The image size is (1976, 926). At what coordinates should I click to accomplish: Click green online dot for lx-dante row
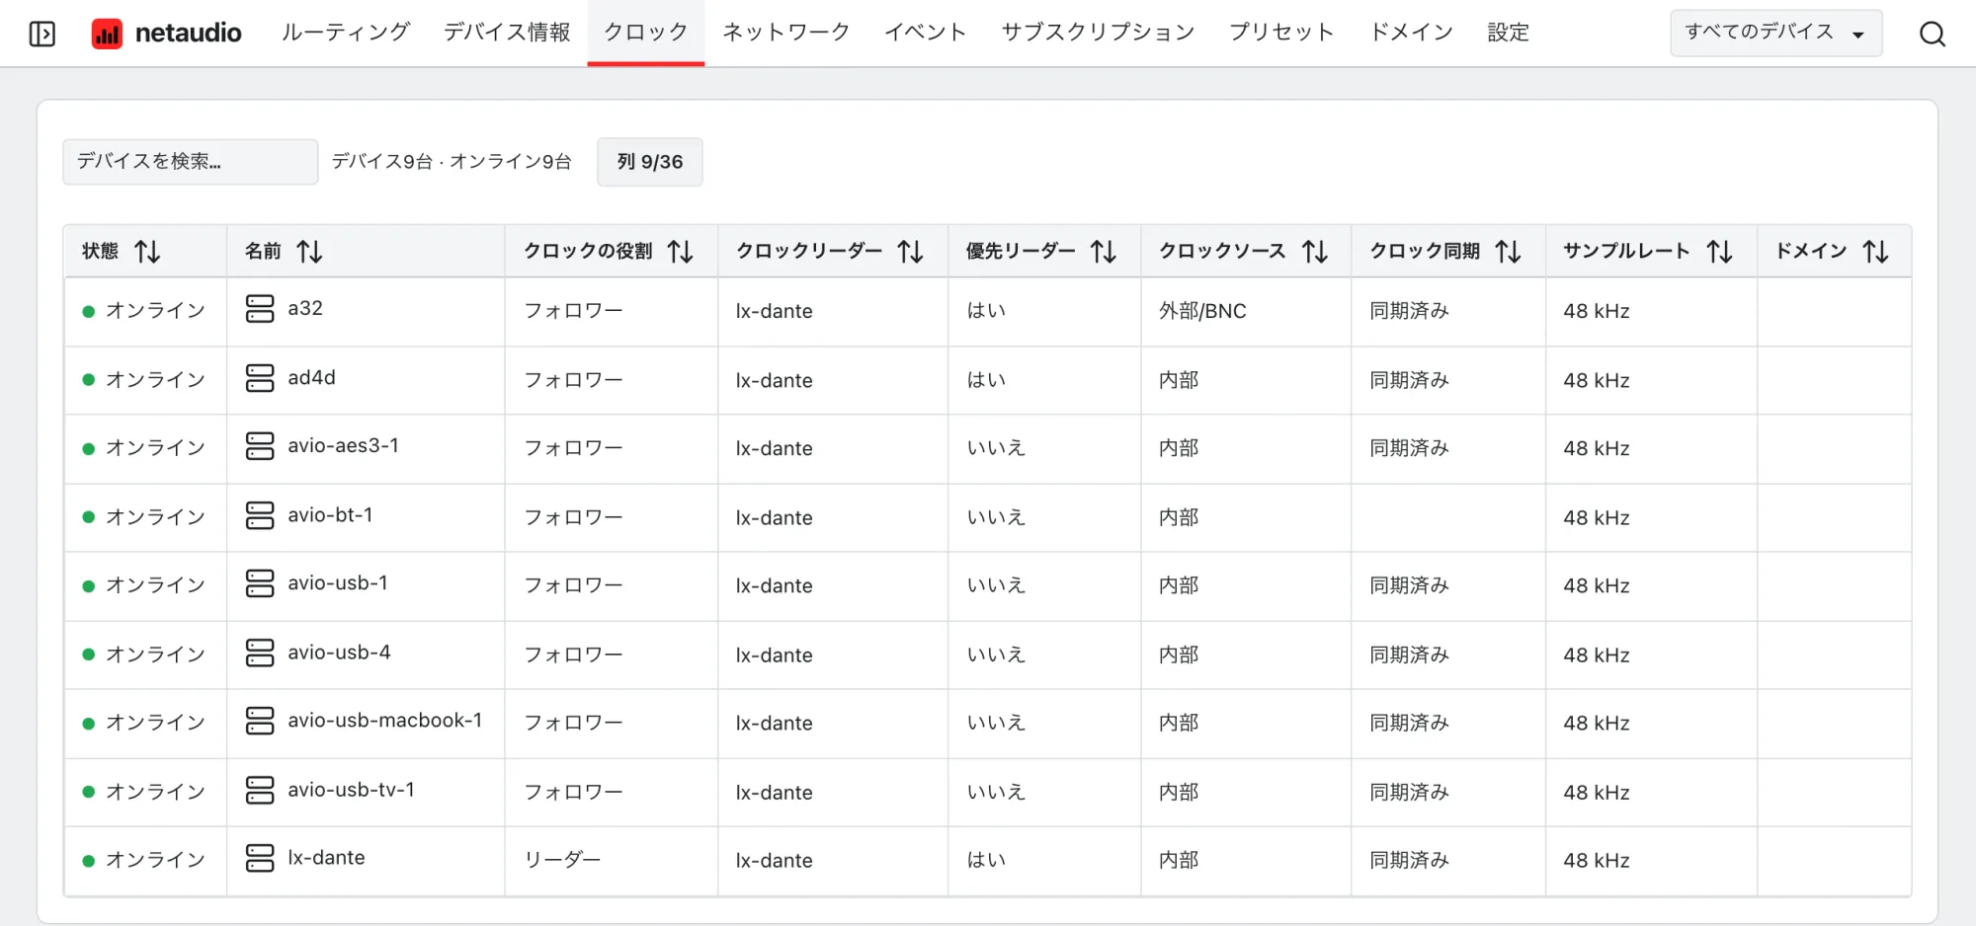[x=88, y=861]
